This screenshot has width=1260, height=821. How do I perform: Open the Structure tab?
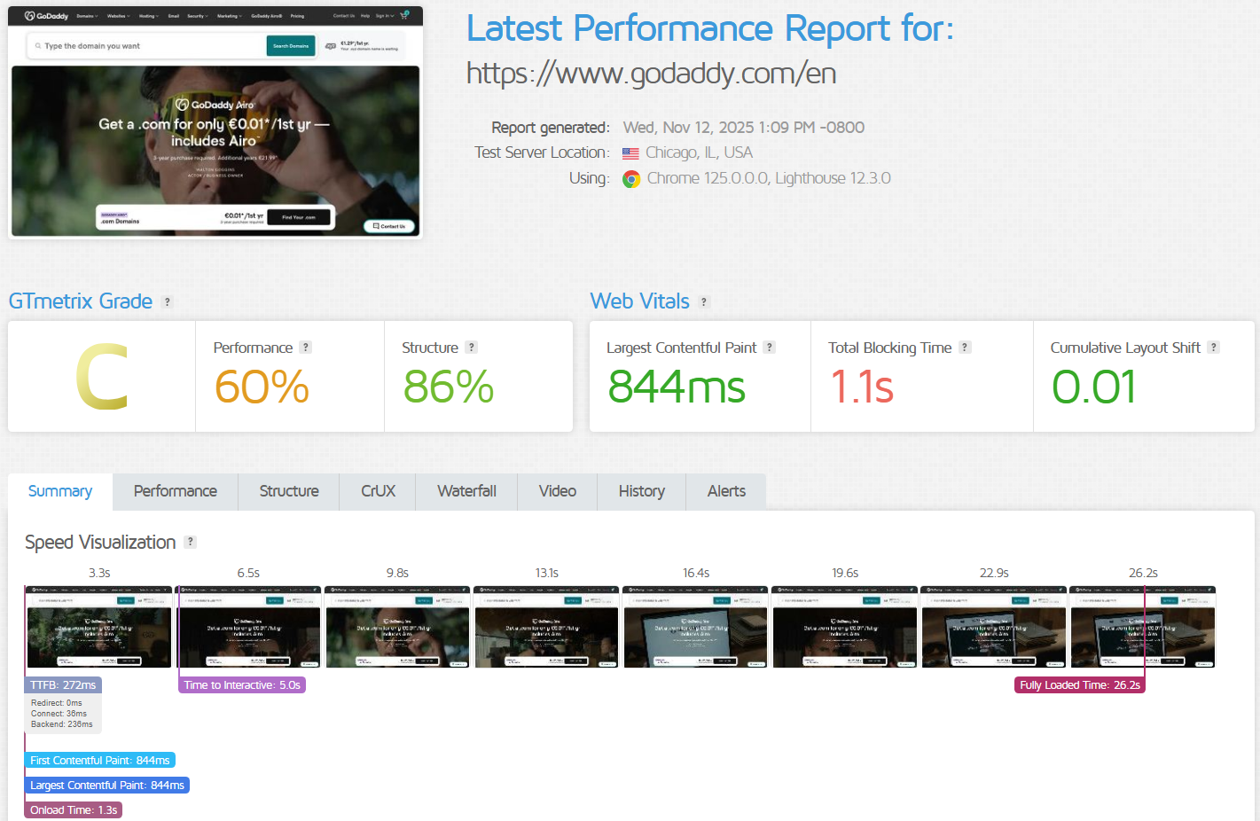tap(289, 491)
